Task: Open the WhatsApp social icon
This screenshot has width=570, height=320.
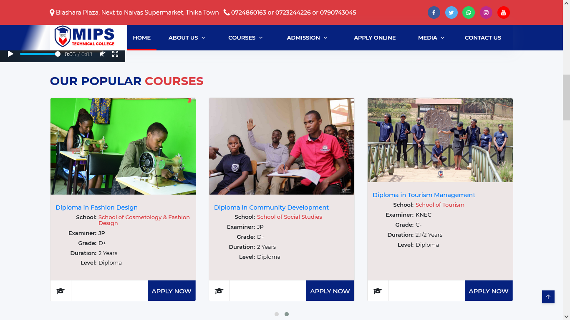Action: (469, 12)
